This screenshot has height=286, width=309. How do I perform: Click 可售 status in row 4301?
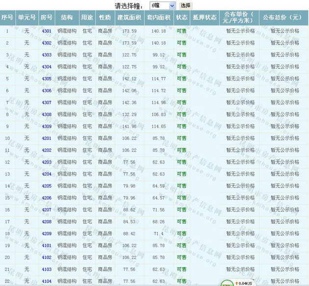tap(181, 31)
